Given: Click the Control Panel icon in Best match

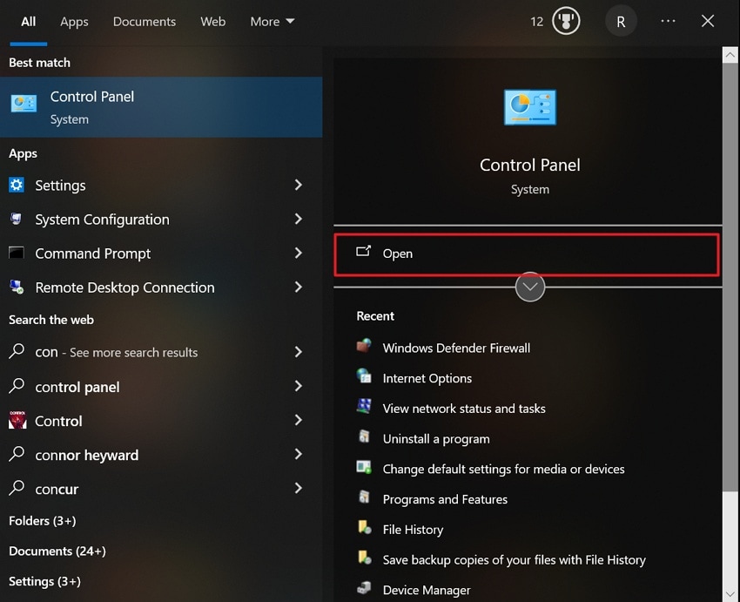Looking at the screenshot, I should pos(24,104).
